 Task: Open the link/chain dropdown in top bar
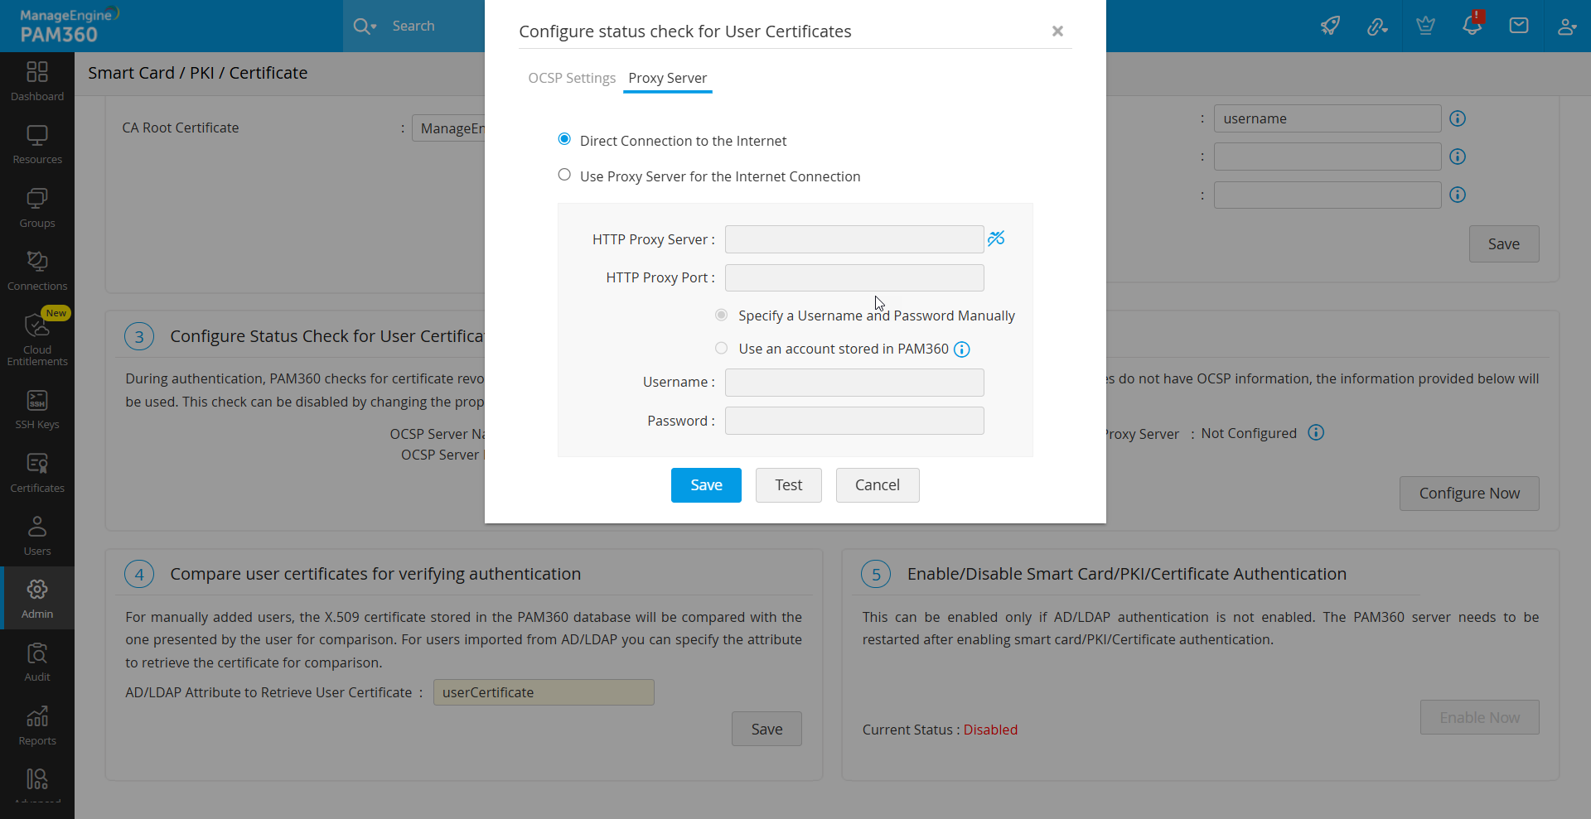[1378, 26]
